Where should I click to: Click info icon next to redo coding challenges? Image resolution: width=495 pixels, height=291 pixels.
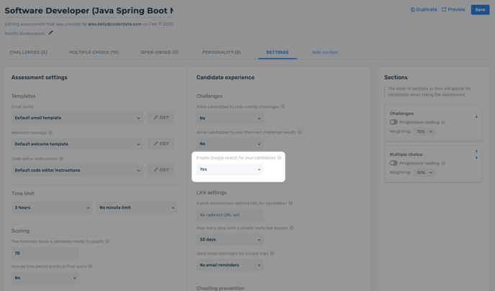[283, 107]
